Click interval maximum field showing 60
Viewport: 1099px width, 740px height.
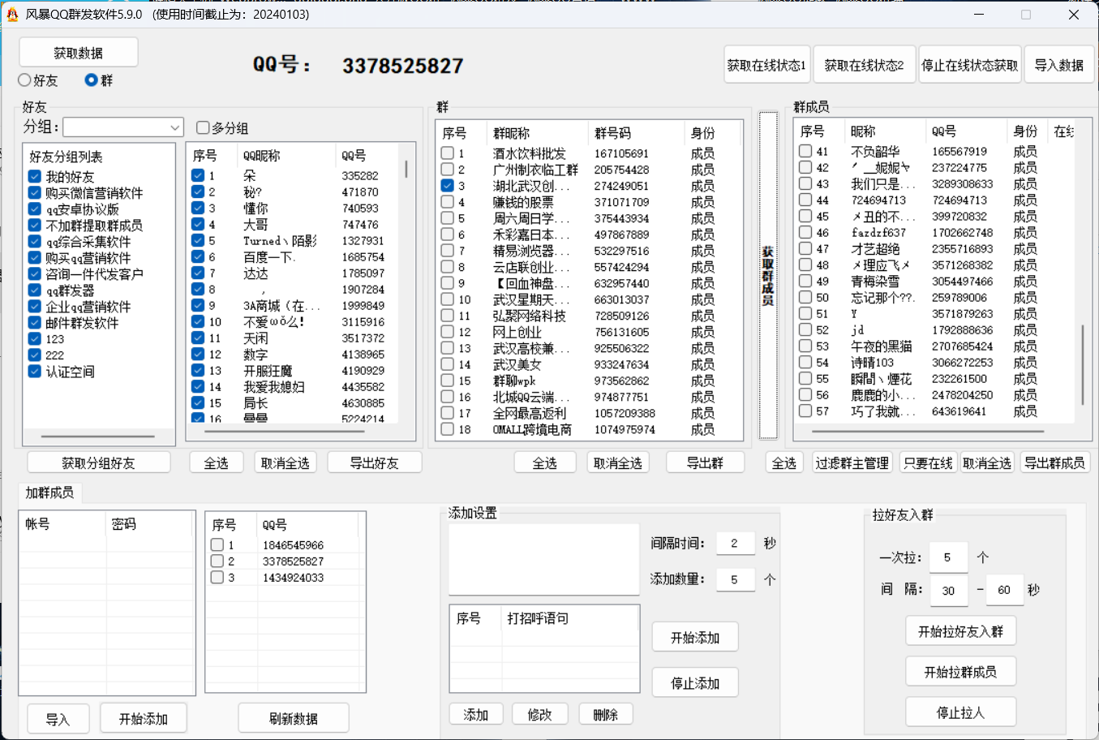(1004, 590)
